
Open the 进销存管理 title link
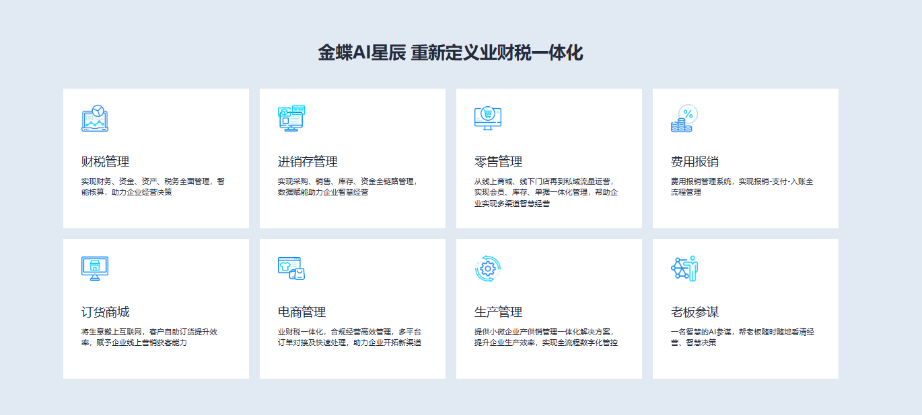tap(308, 162)
